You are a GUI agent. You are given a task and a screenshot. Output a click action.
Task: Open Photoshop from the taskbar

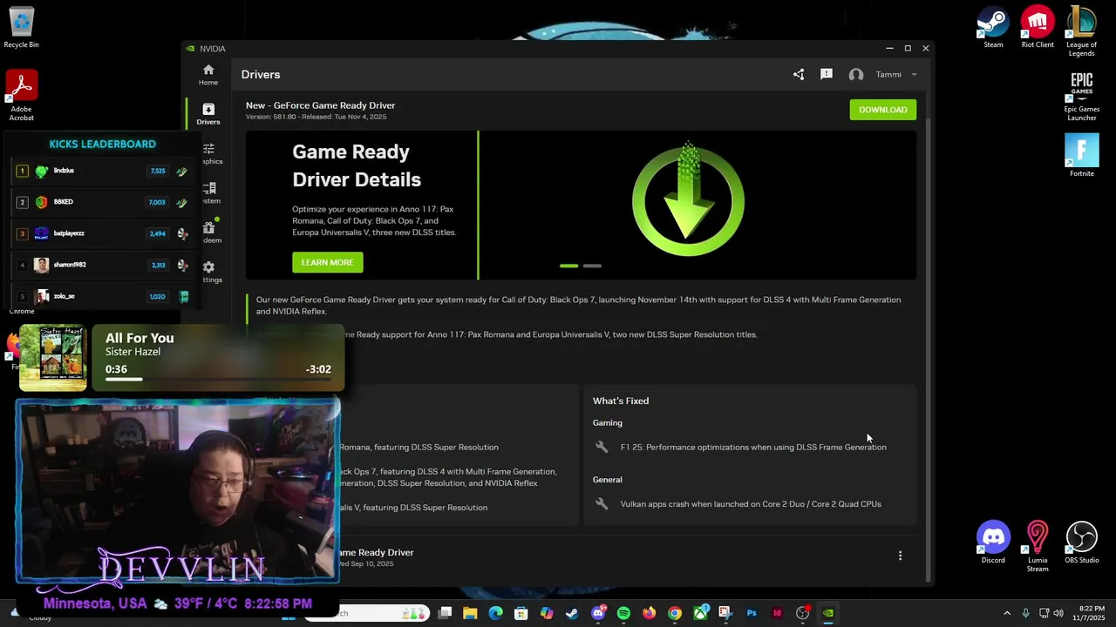click(751, 613)
